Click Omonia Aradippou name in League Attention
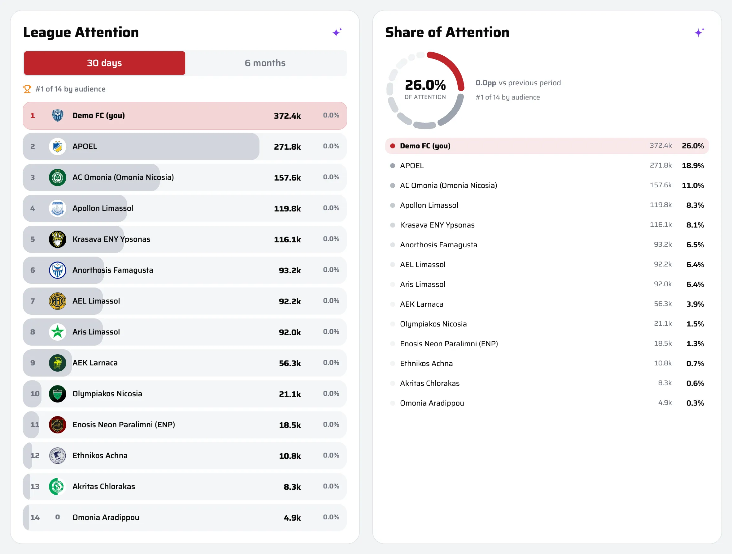This screenshot has width=732, height=554. coord(106,517)
